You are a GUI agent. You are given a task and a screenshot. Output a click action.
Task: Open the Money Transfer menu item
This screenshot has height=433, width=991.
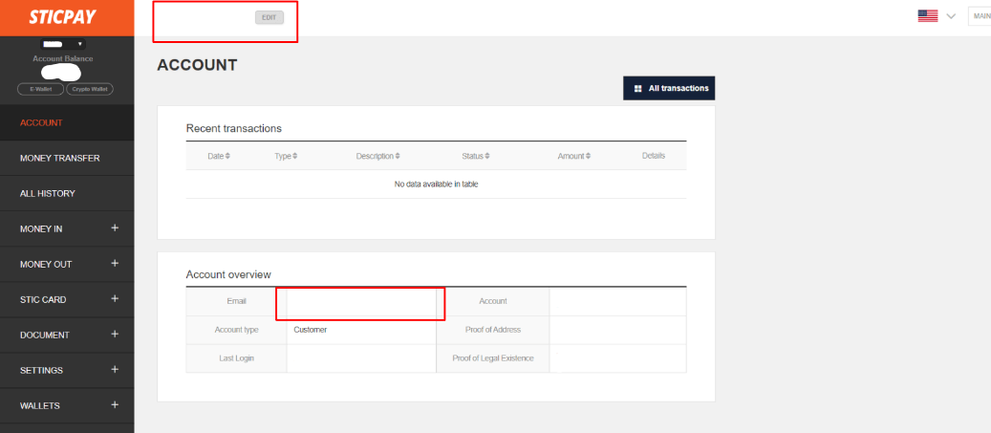coord(60,158)
